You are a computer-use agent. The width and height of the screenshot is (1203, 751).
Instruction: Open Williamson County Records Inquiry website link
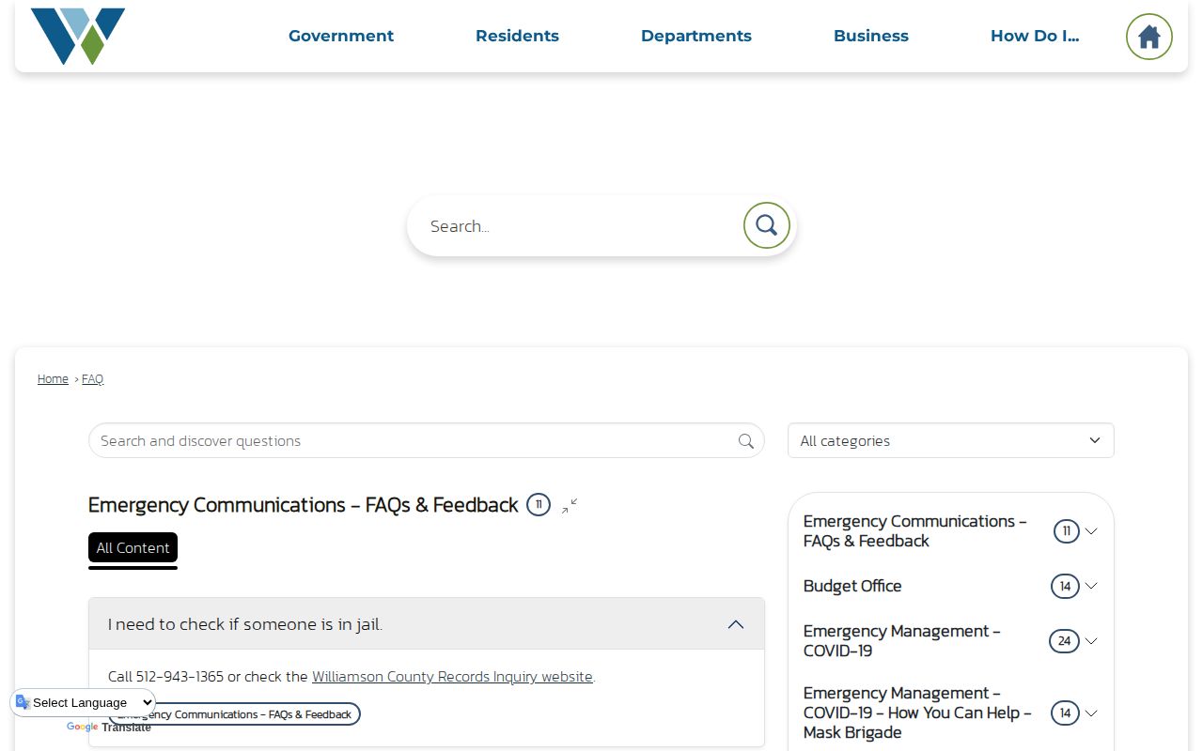coord(452,677)
